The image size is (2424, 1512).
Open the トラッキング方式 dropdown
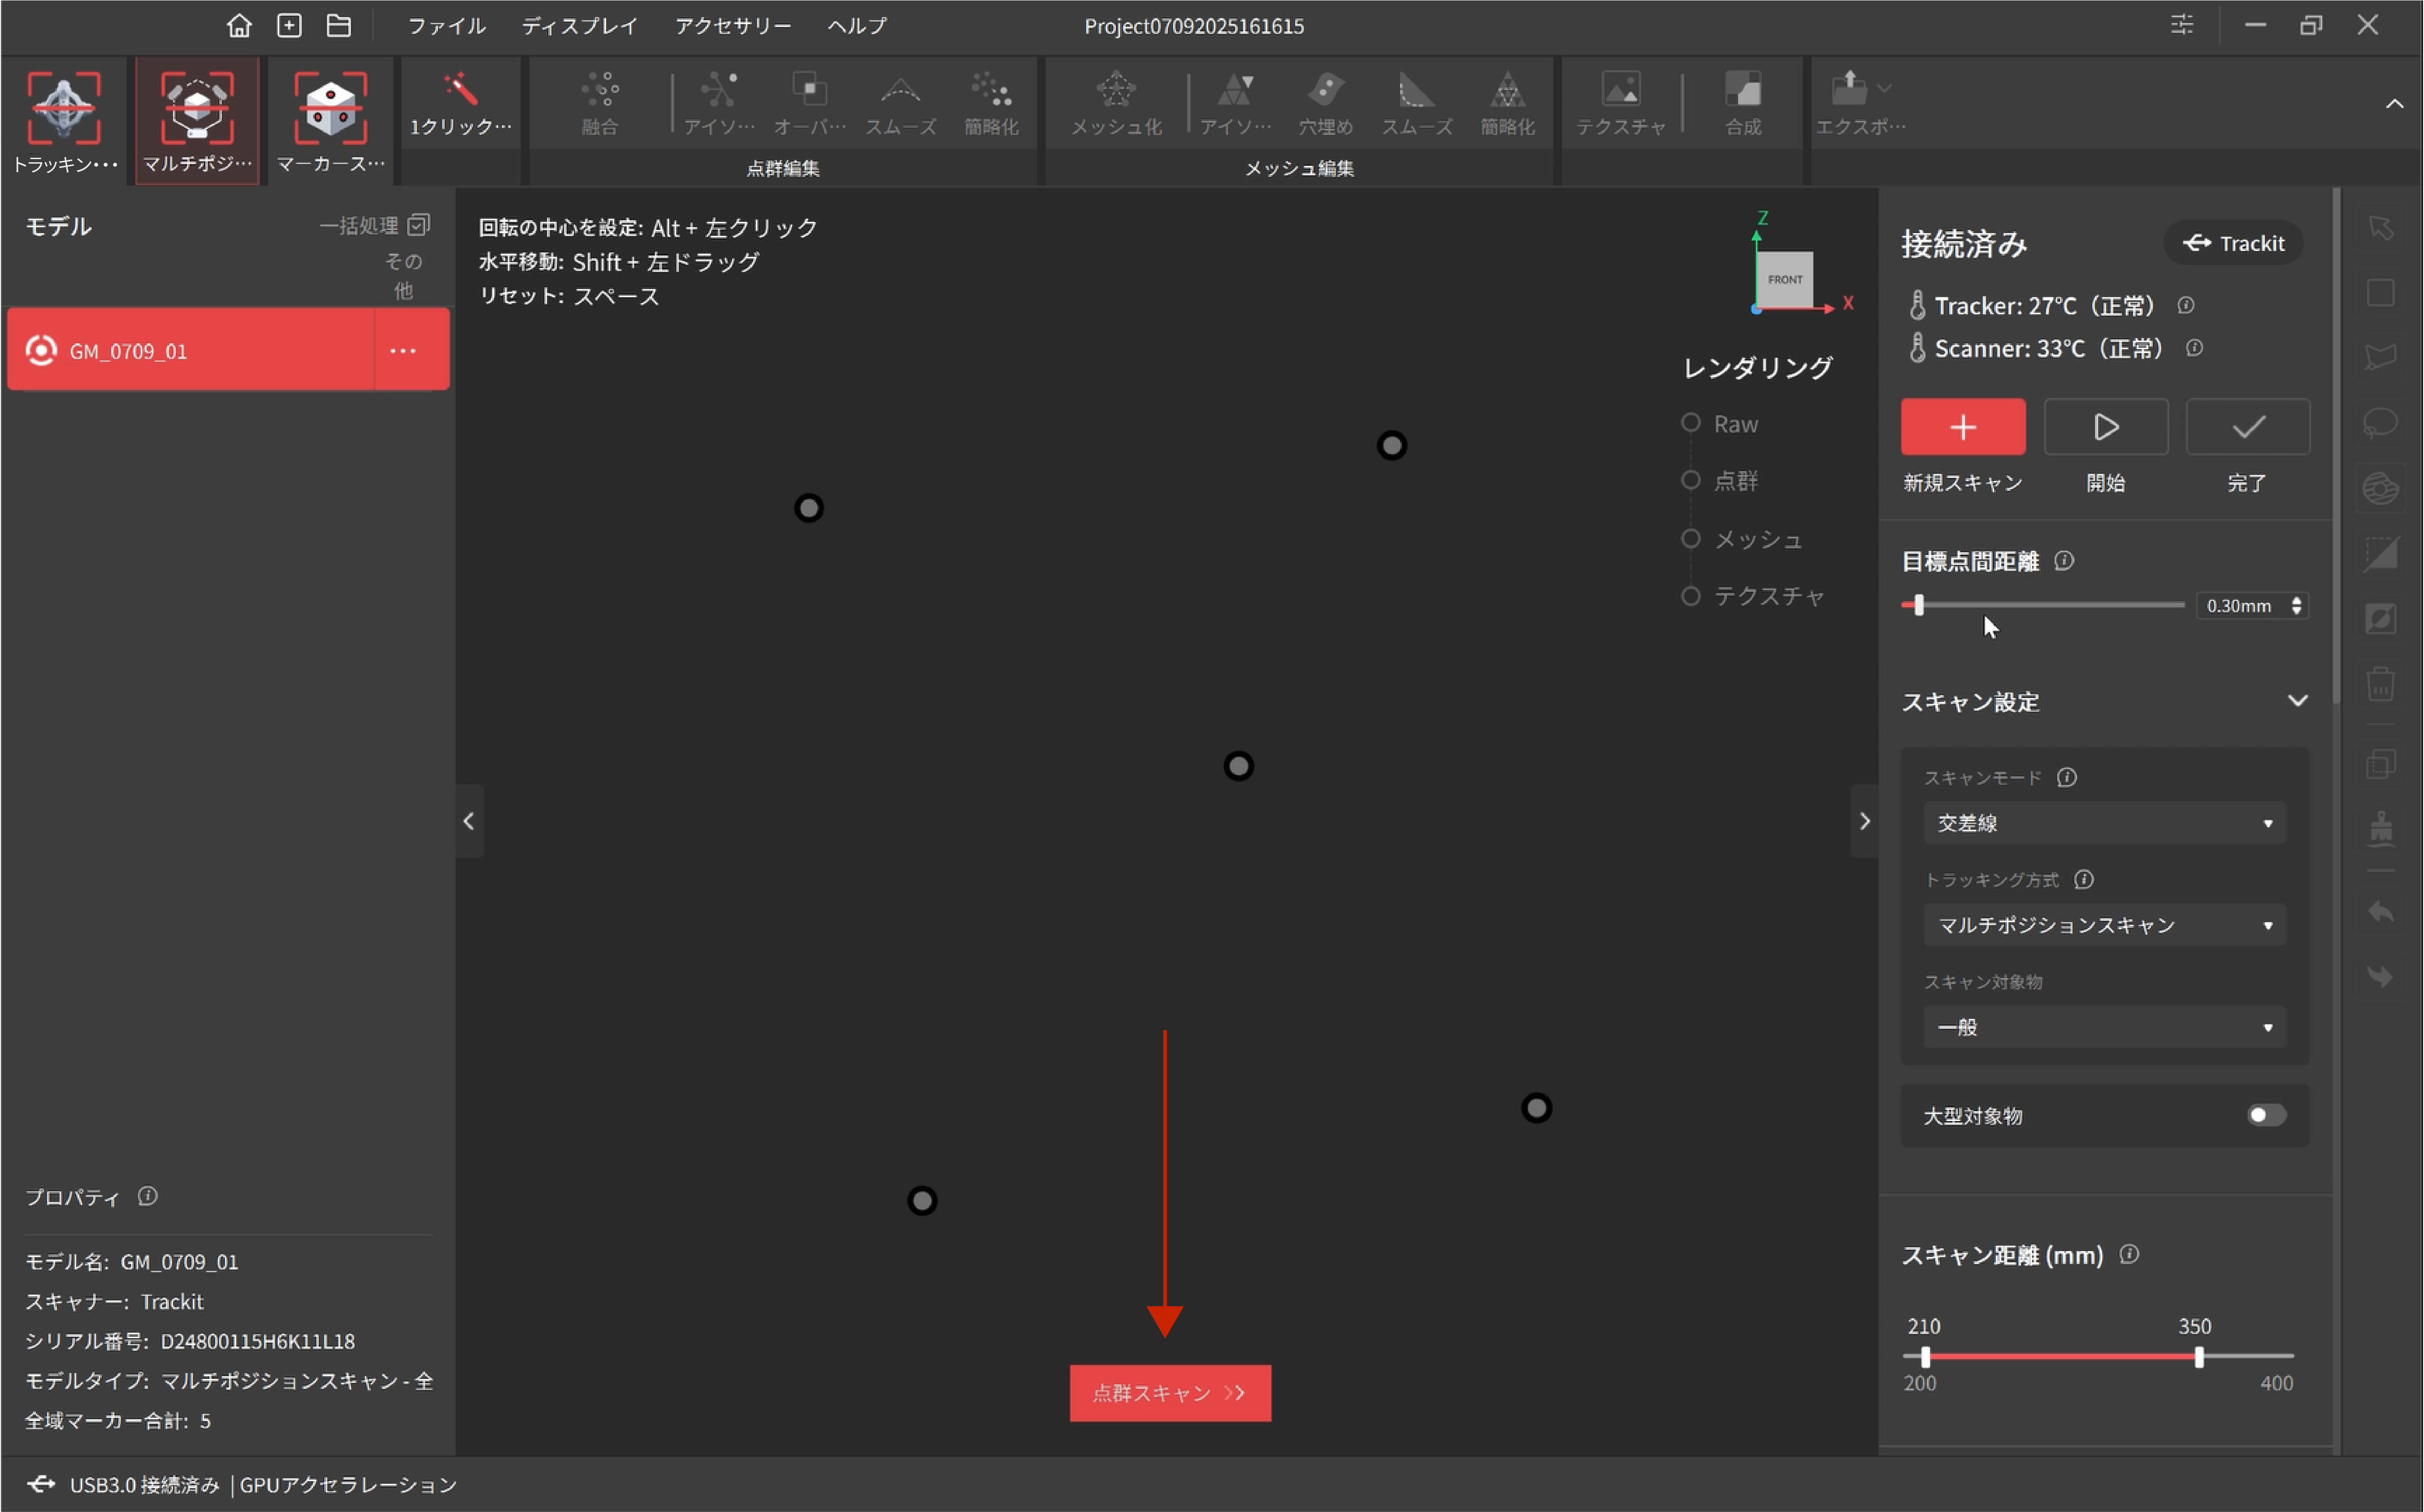pyautogui.click(x=2104, y=925)
